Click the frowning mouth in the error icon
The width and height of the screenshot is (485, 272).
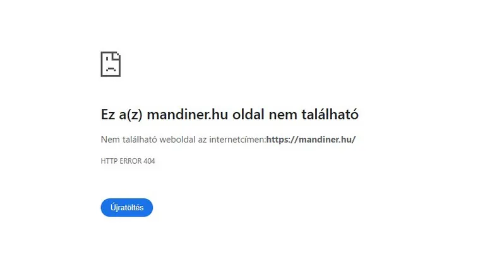[111, 70]
